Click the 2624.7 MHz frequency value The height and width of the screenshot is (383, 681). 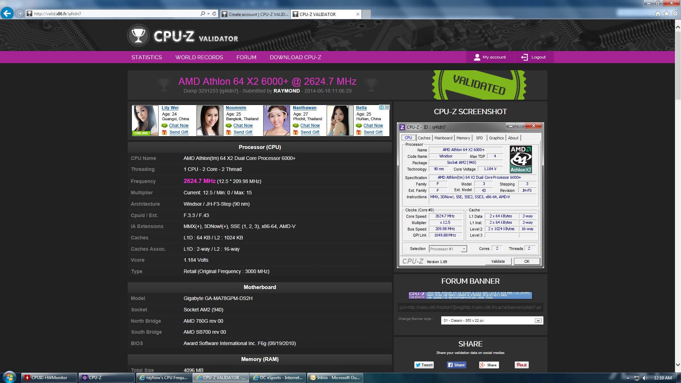(199, 181)
